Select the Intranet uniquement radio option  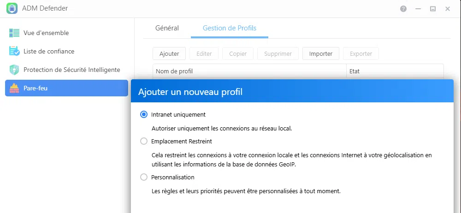tap(144, 114)
